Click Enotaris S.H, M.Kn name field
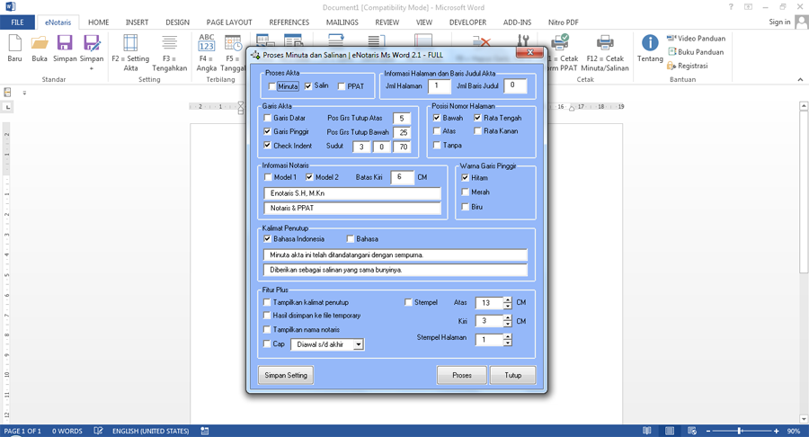This screenshot has height=437, width=809. click(x=352, y=193)
